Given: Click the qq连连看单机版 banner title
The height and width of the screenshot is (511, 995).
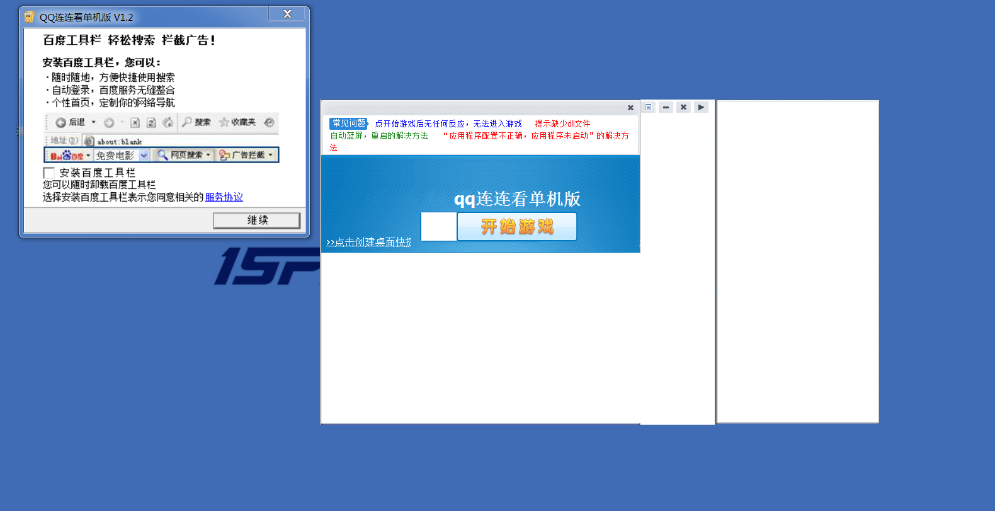Looking at the screenshot, I should pos(517,199).
